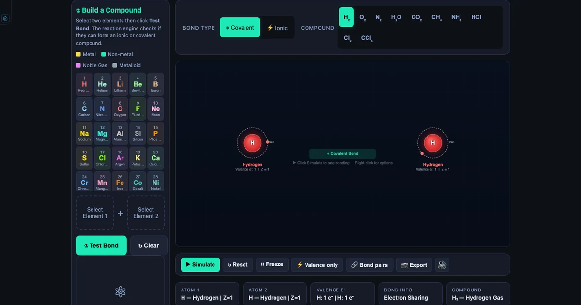Click the left Hydrogen atom nucleus
Screen dimensions: 581x305
tap(252, 143)
